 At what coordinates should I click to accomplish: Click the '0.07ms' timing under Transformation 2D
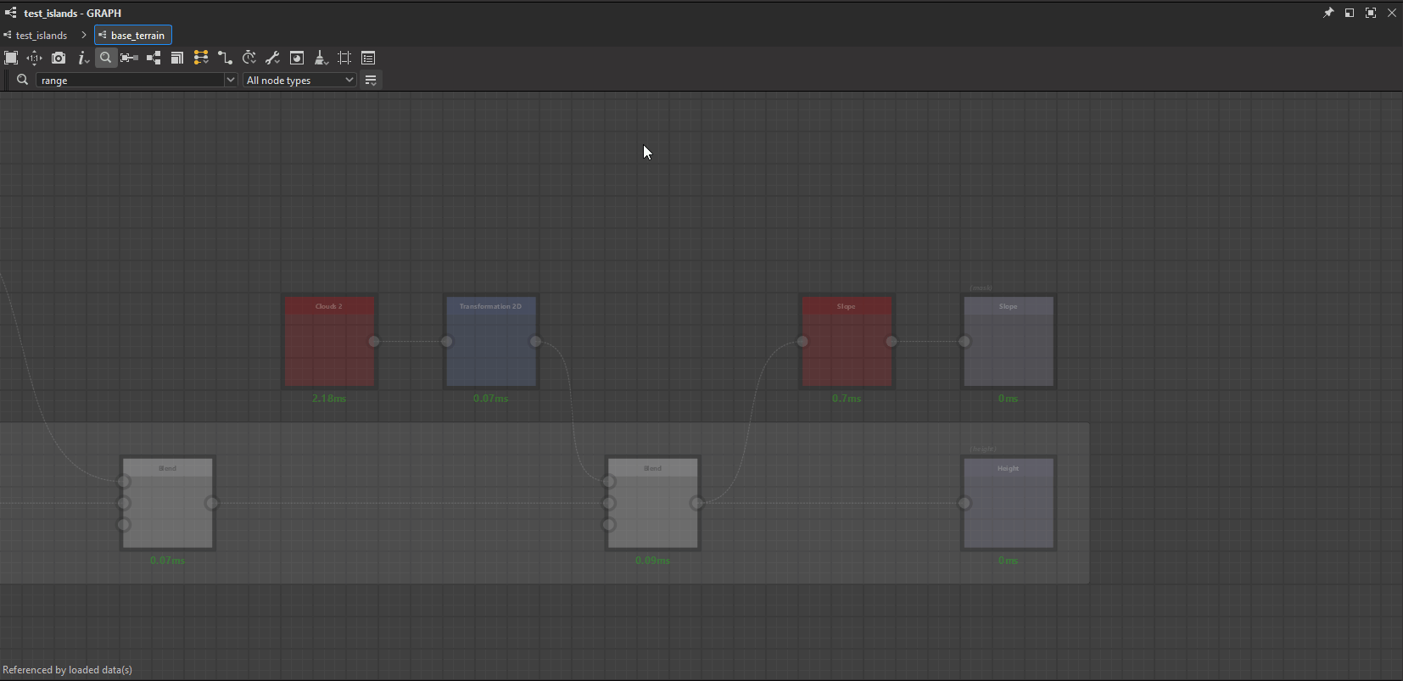491,399
